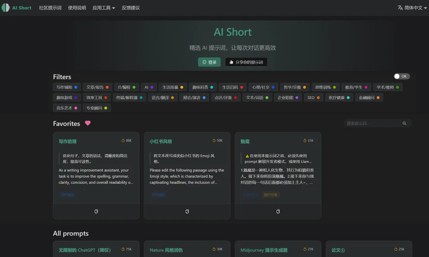Toggle the 语言/翻译 filter tag
Viewport: 429px width, 257px height.
(x=163, y=98)
